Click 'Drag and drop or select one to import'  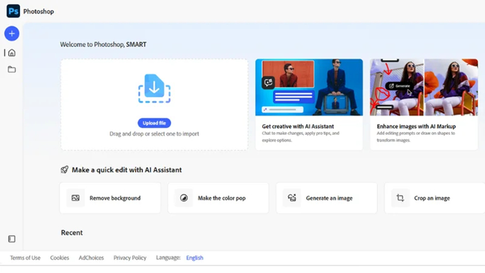point(154,133)
